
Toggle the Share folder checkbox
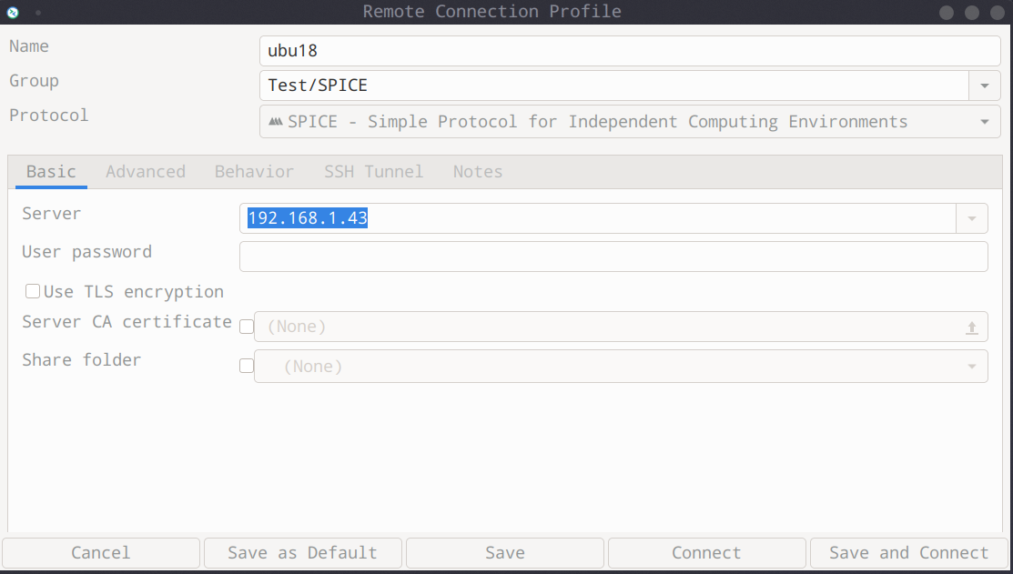click(246, 366)
